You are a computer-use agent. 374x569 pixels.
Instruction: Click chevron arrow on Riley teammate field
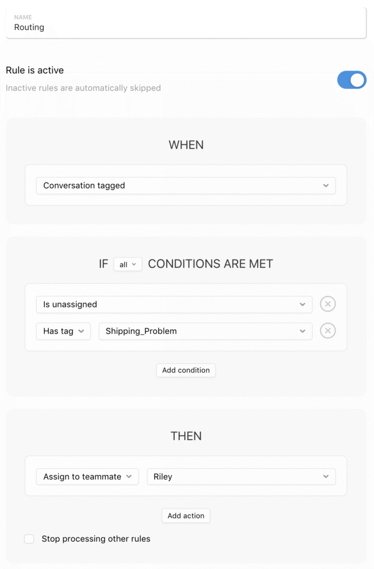(x=326, y=477)
